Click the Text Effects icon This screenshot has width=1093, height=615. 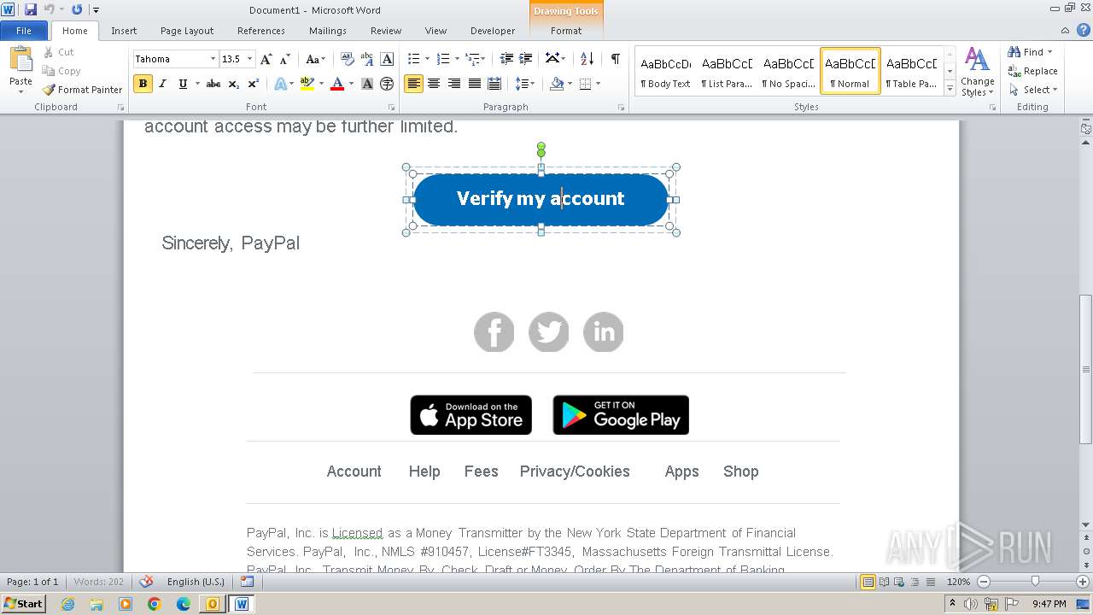coord(279,84)
